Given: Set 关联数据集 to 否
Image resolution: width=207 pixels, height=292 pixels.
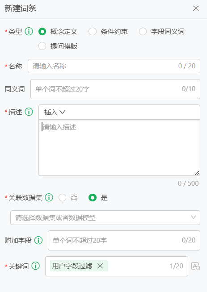Looking at the screenshot, I should click(62, 198).
